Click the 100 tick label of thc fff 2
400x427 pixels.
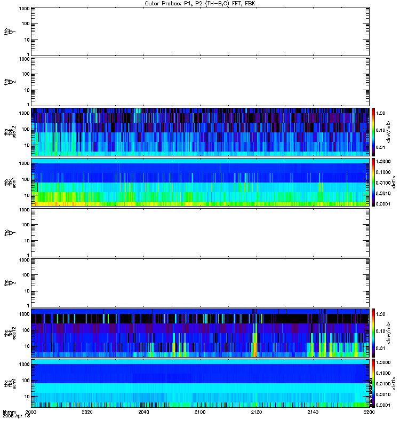click(26, 275)
